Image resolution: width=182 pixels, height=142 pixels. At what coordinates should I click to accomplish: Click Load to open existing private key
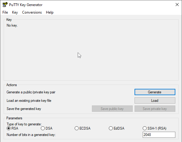[155, 101]
